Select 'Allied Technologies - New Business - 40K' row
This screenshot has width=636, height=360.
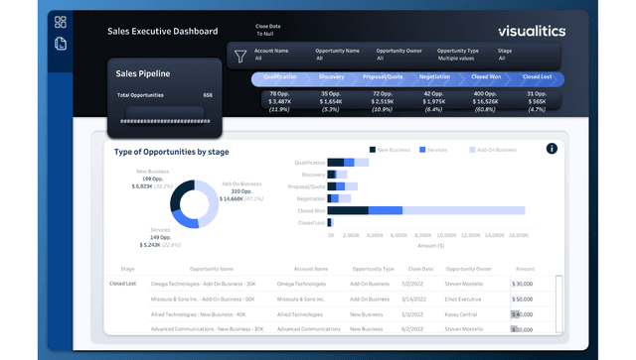click(199, 314)
